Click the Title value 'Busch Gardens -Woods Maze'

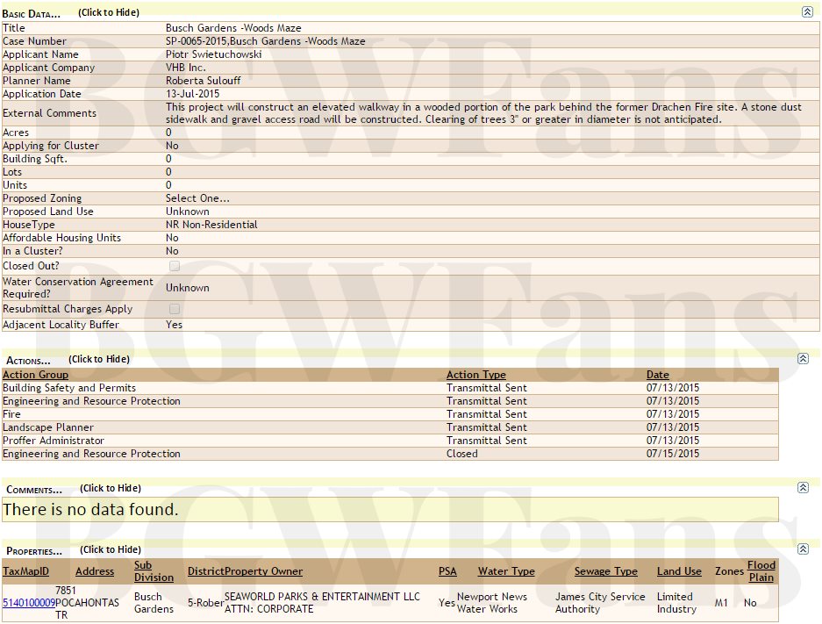tap(233, 28)
